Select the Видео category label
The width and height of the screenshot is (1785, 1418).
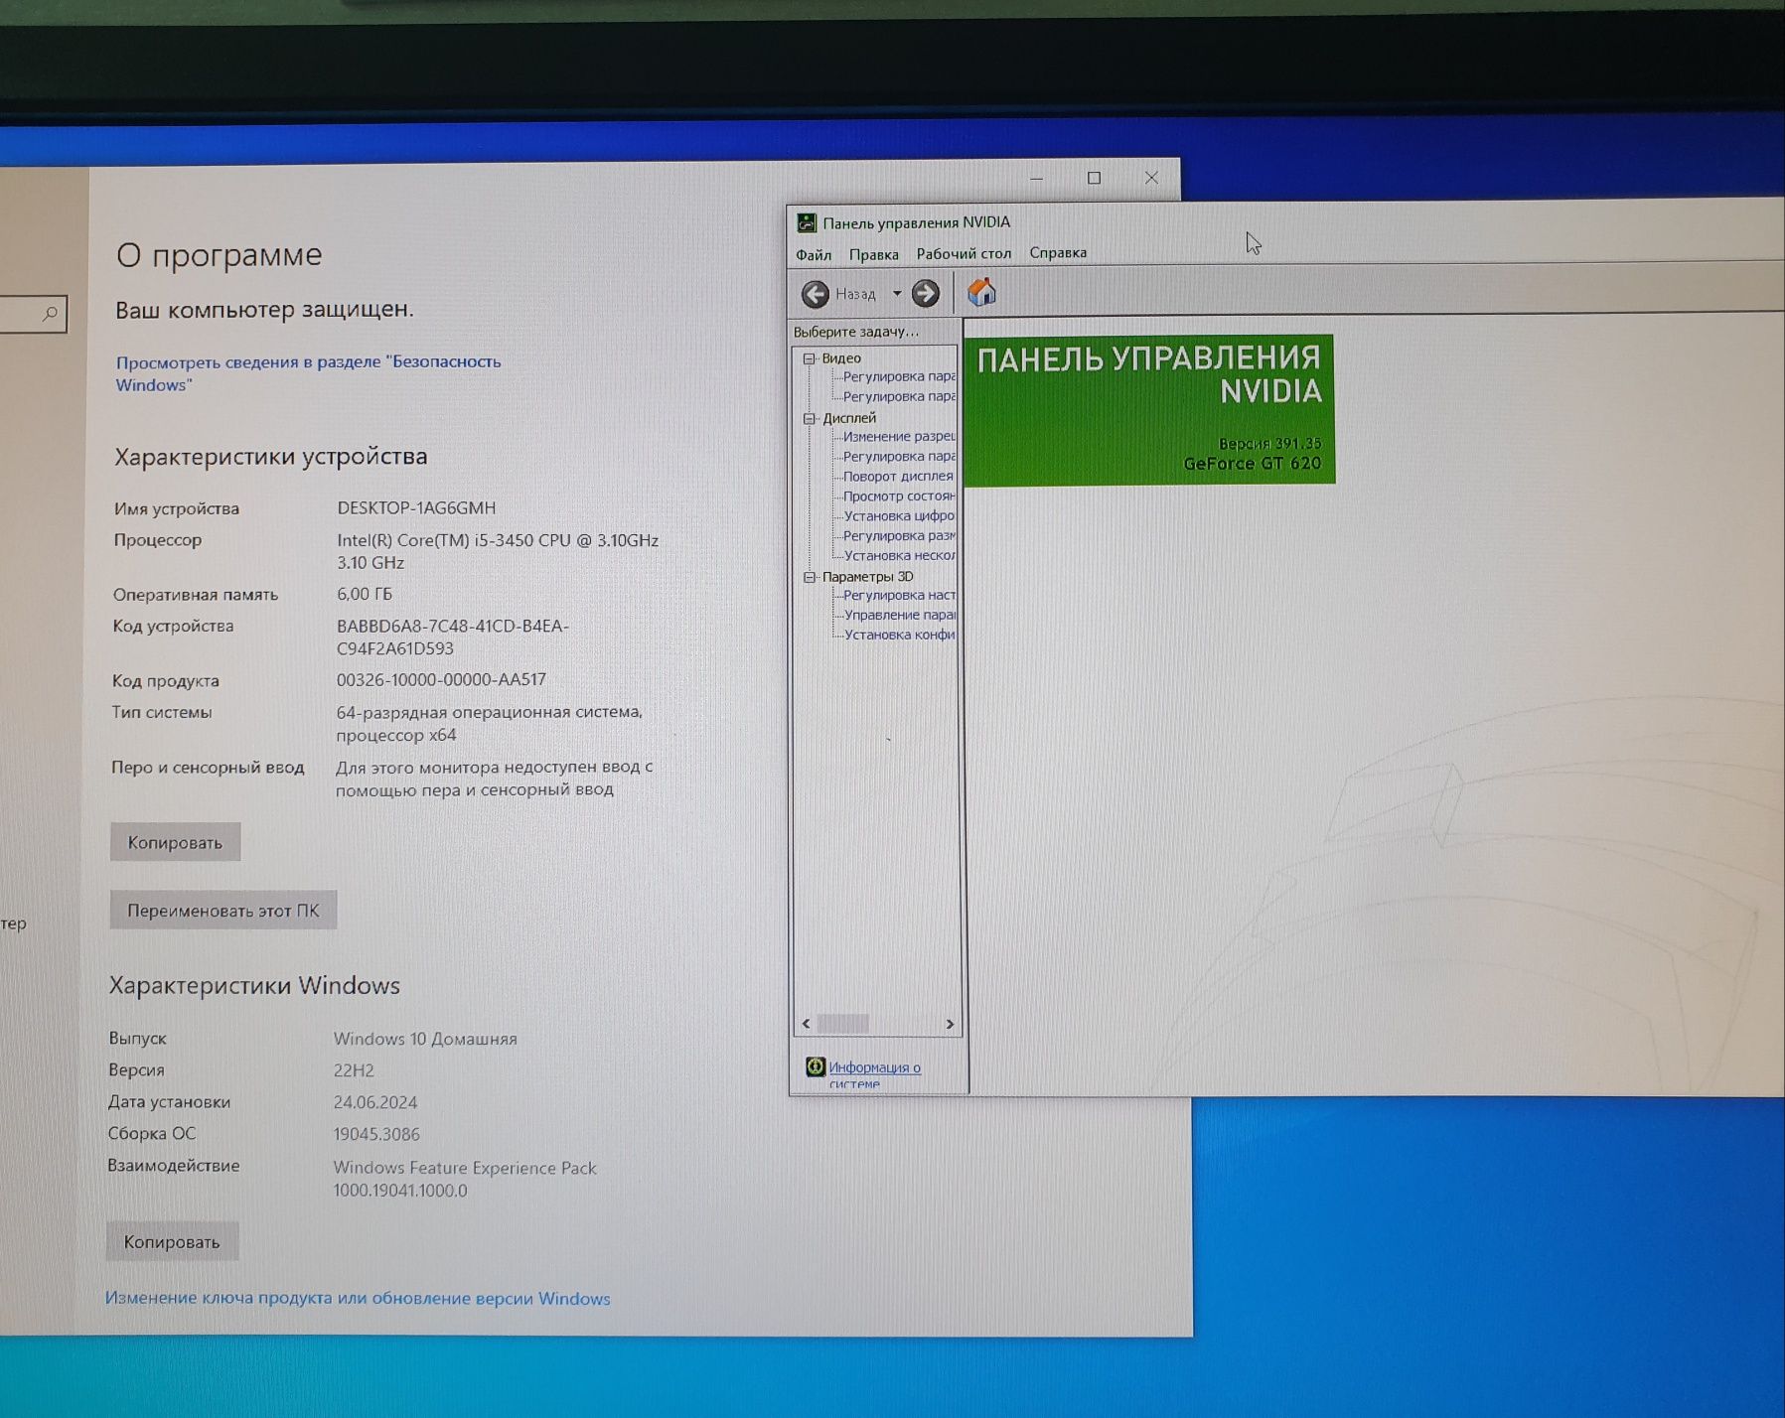[841, 357]
